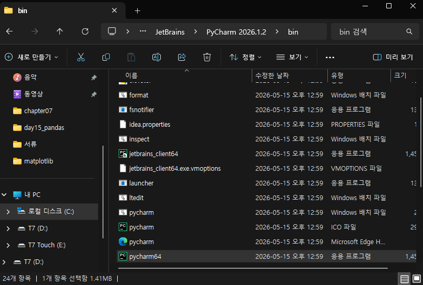Viewport: 423px width, 285px height.
Task: Expand the chevron after JetBrains breadcrumb
Action: pyautogui.click(x=195, y=31)
